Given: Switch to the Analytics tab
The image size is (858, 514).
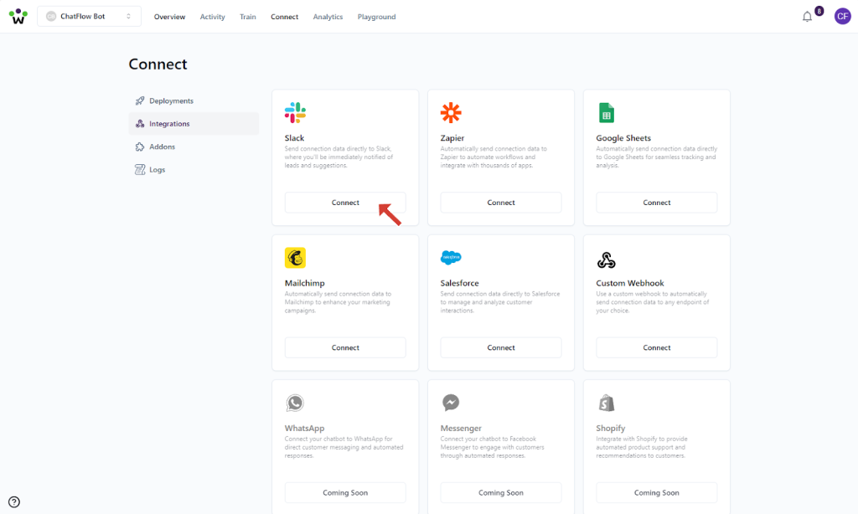Looking at the screenshot, I should point(328,17).
